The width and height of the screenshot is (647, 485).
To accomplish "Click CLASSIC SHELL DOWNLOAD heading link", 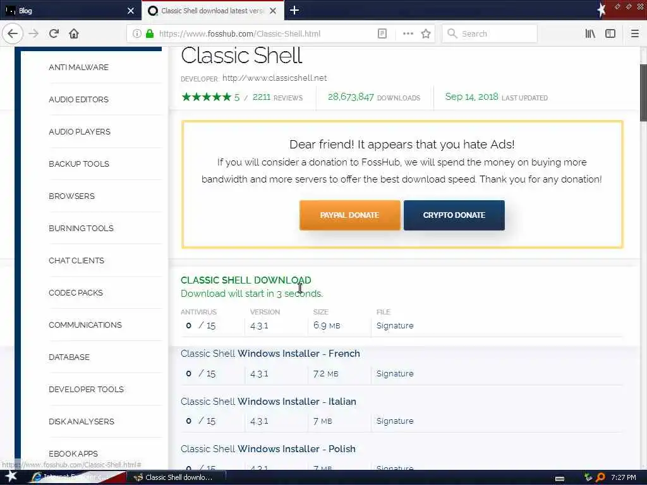I will coord(246,280).
